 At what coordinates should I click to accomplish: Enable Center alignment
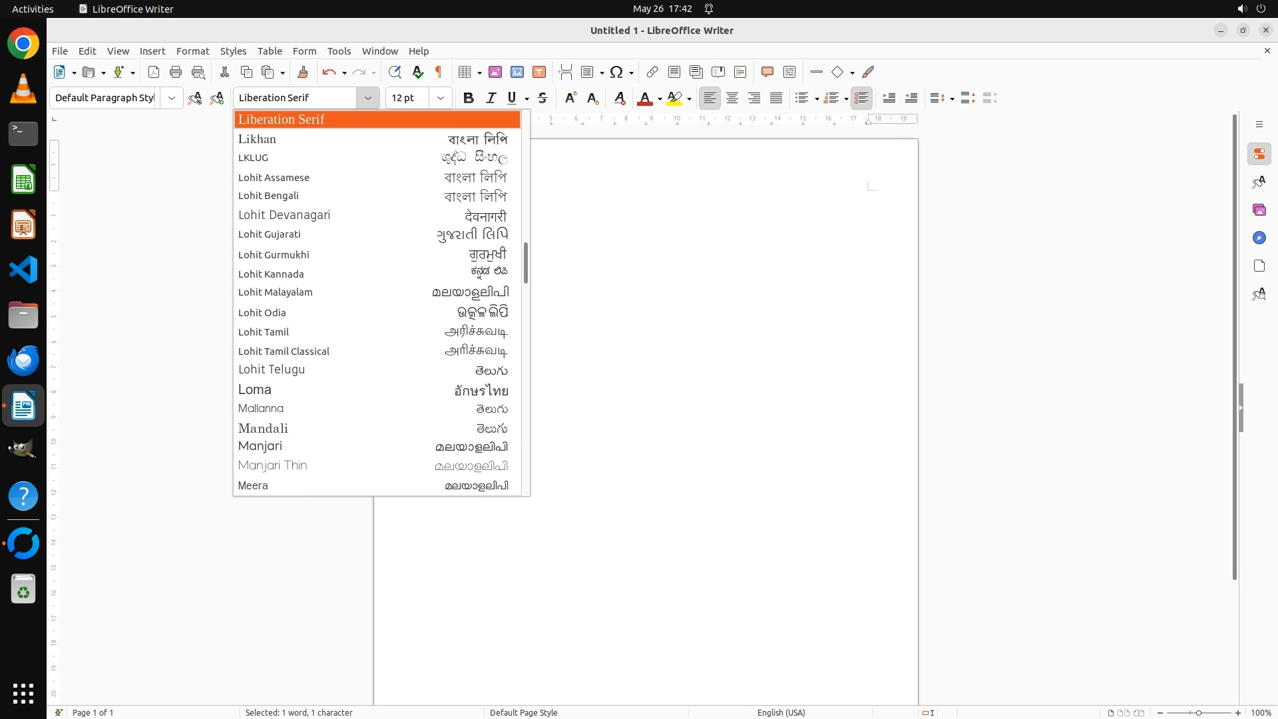[732, 98]
